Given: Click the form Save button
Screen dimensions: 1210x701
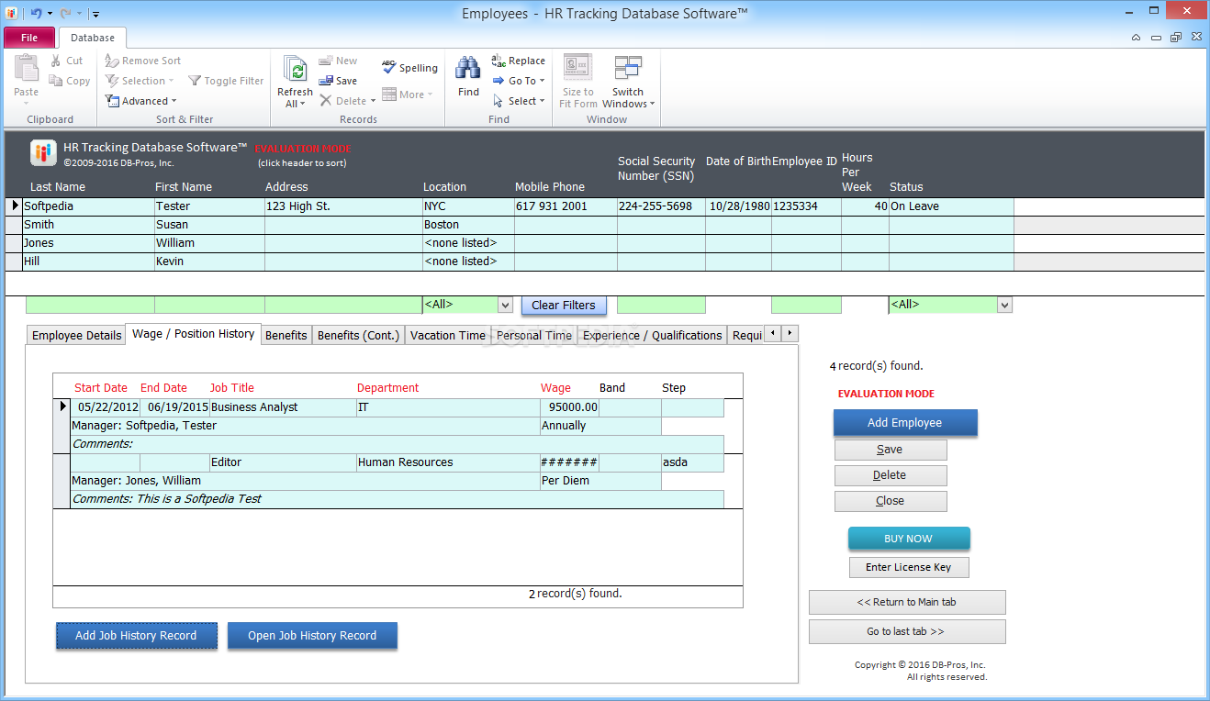Looking at the screenshot, I should click(x=891, y=450).
